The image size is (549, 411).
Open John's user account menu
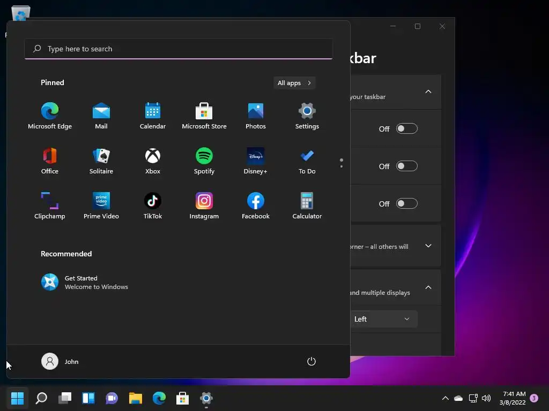click(60, 361)
